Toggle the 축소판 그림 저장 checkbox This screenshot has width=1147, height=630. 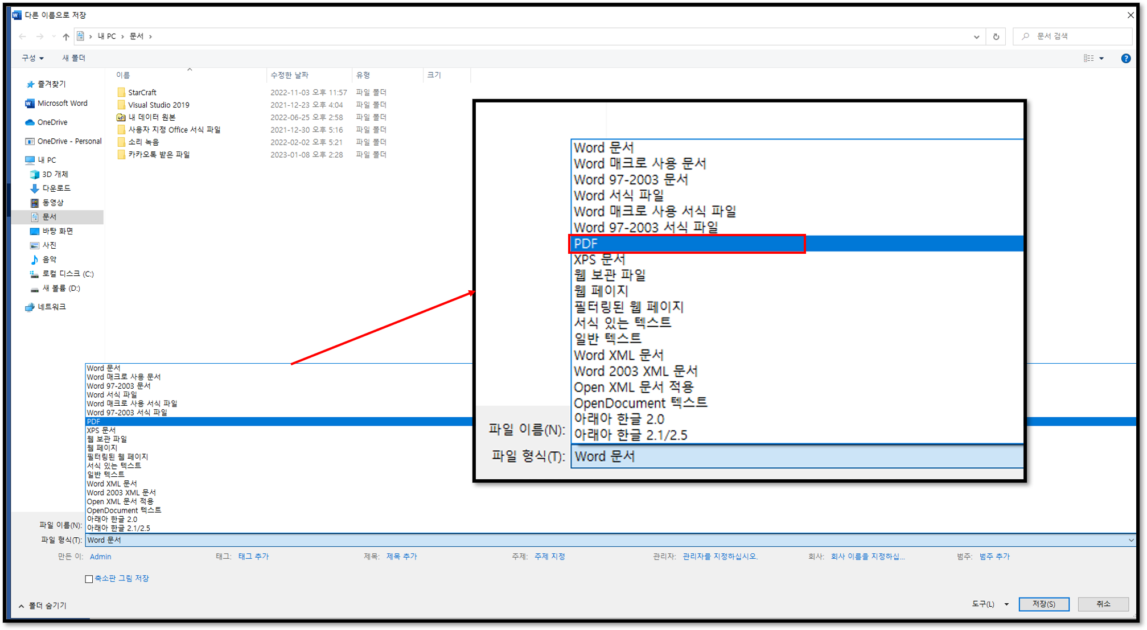[x=89, y=579]
